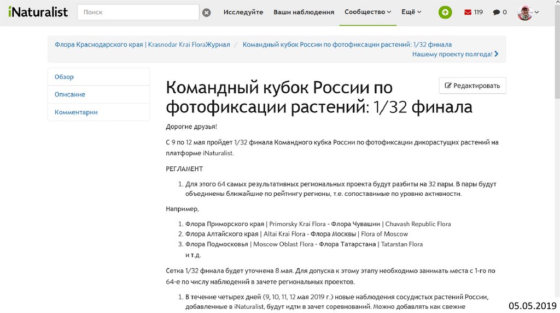Open the Флора Чувашии link
The width and height of the screenshot is (560, 313).
(x=390, y=224)
